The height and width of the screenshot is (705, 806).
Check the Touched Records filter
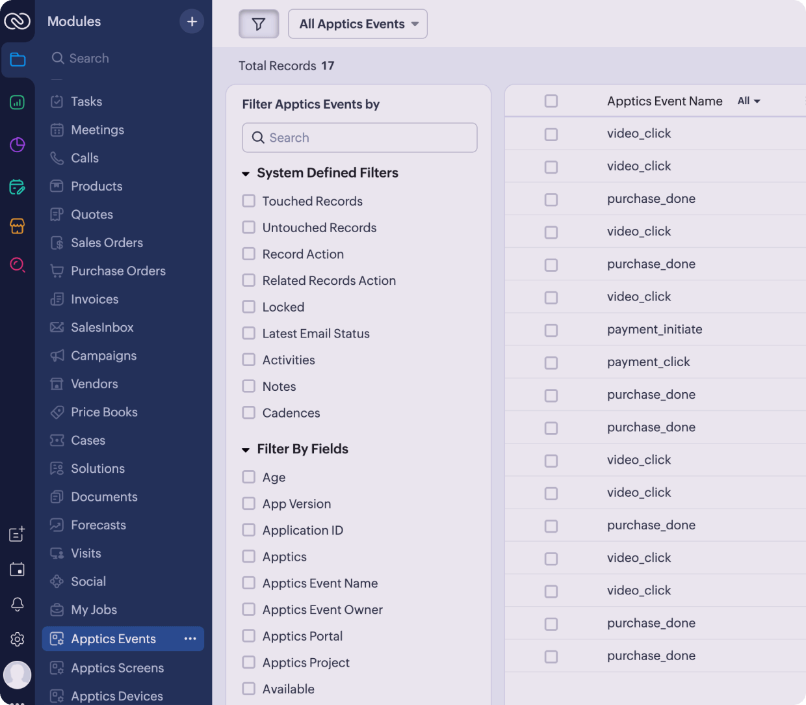[248, 201]
